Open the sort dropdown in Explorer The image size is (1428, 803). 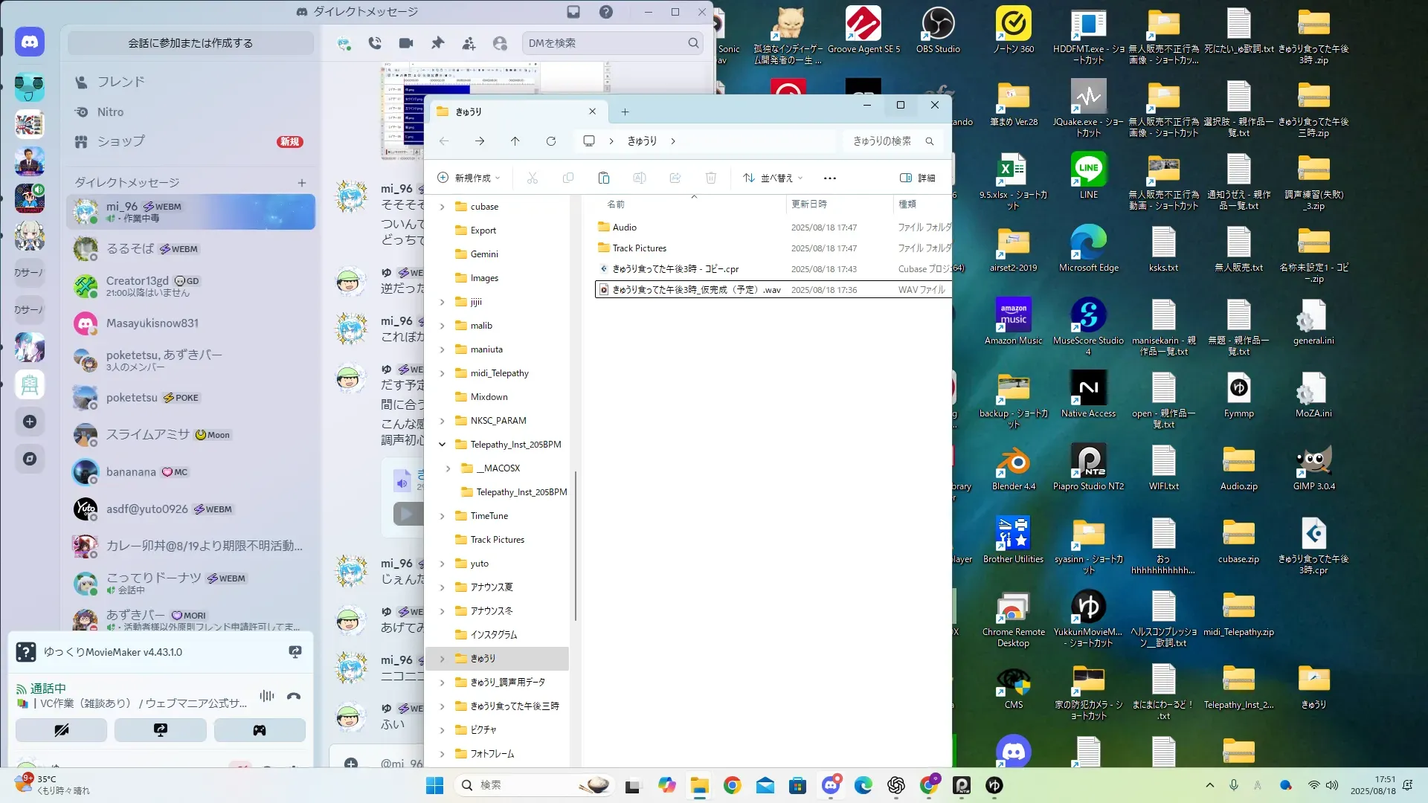click(773, 178)
